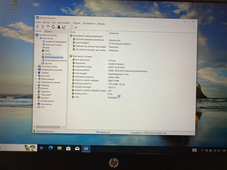This screenshot has height=170, width=227.
Task: Go up one level with the up arrow
Action: pos(48,27)
